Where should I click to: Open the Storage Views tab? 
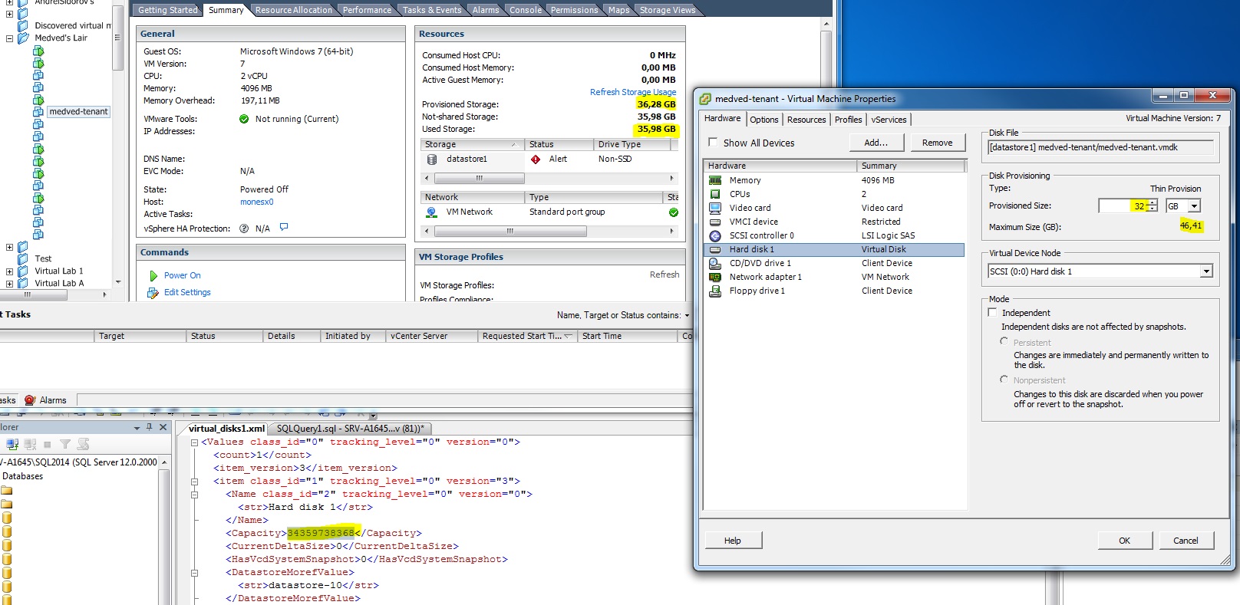point(668,10)
